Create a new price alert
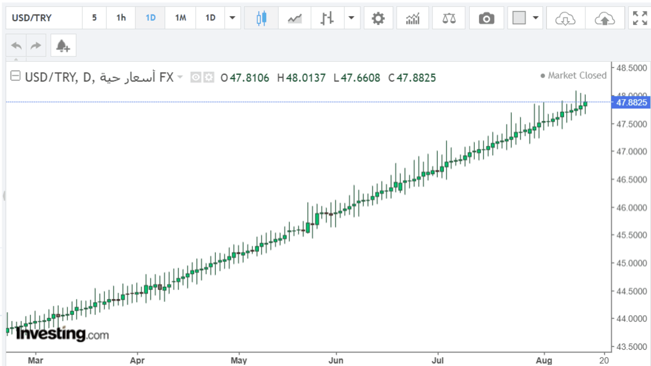The height and width of the screenshot is (366, 651). tap(63, 46)
